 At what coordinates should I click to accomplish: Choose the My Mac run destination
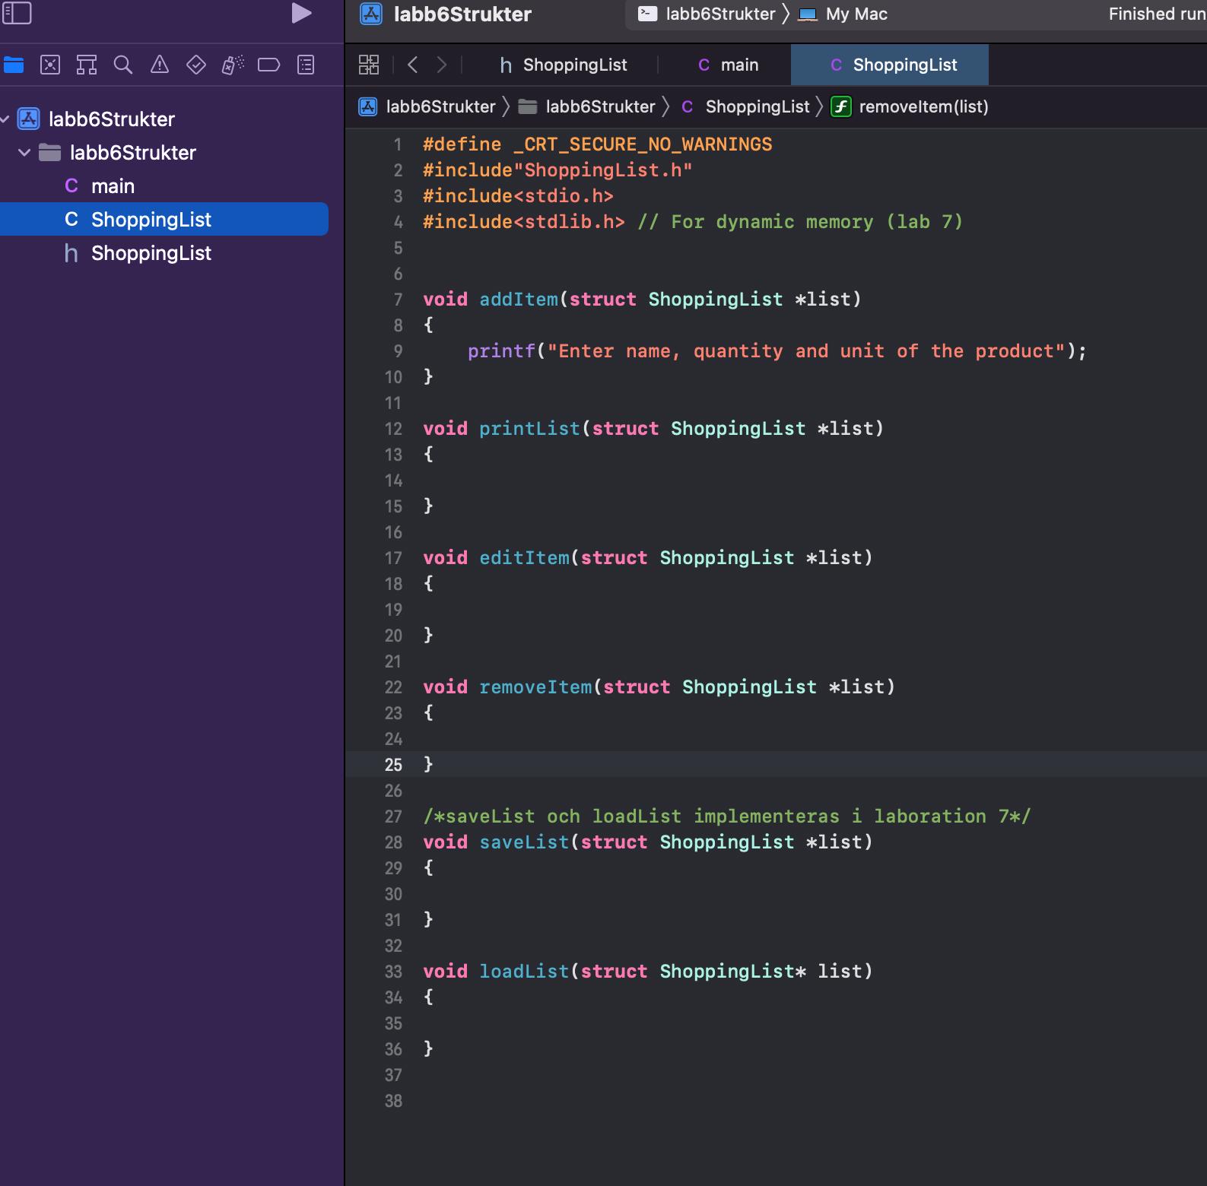point(845,14)
